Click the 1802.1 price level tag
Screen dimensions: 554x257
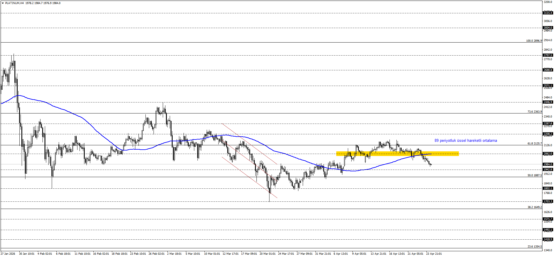tap(548, 188)
